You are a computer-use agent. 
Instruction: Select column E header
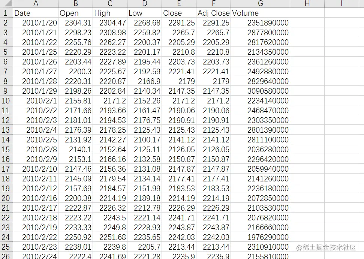point(179,3)
